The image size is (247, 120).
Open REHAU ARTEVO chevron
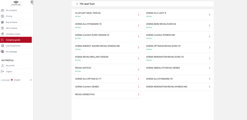pos(139,69)
